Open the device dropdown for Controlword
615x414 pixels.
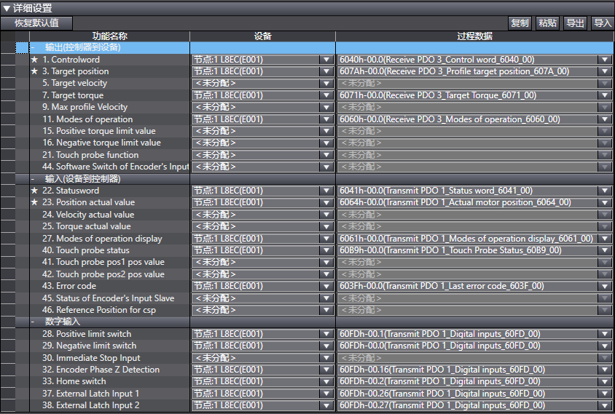click(x=326, y=60)
